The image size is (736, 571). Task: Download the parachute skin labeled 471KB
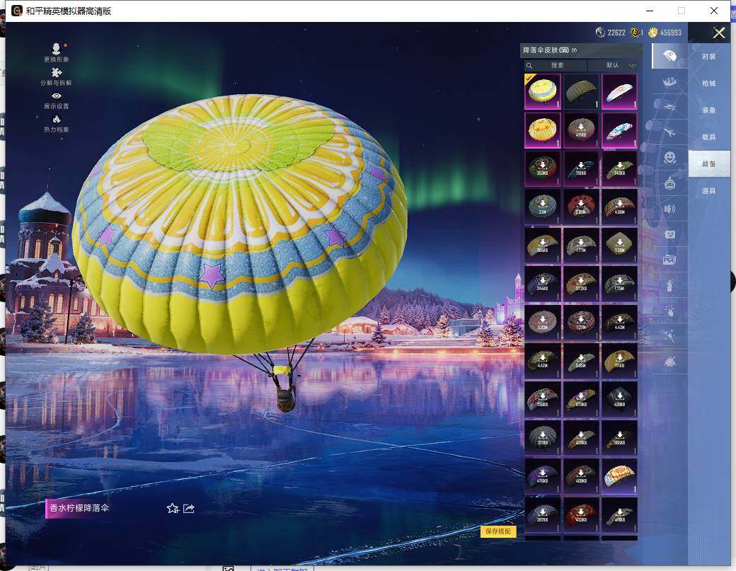coord(580,130)
